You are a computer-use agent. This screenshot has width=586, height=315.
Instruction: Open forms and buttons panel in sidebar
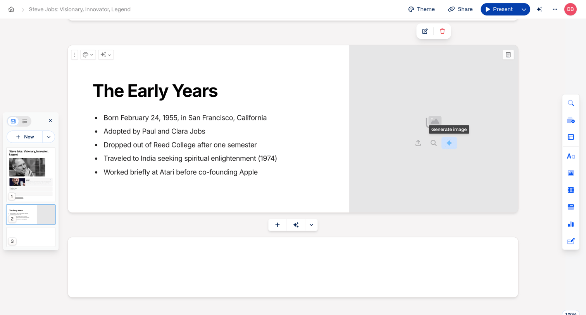coord(571,241)
